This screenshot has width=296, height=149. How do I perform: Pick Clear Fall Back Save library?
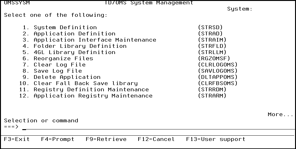(x=86, y=83)
